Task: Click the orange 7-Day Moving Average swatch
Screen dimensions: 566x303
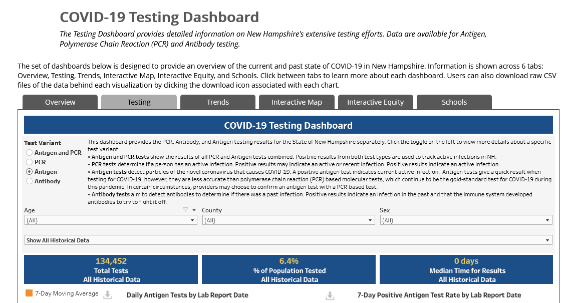Action: (29, 293)
